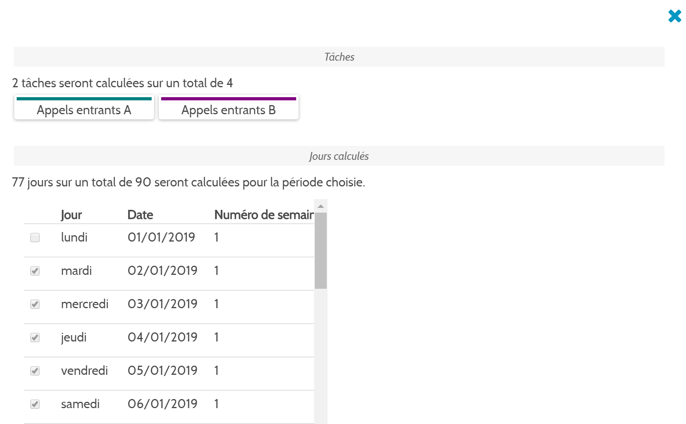The image size is (686, 424).
Task: Click the date 05/01/2019 cell
Action: coord(162,370)
